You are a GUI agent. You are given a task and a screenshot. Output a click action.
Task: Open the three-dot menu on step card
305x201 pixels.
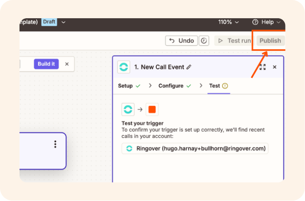click(x=55, y=144)
